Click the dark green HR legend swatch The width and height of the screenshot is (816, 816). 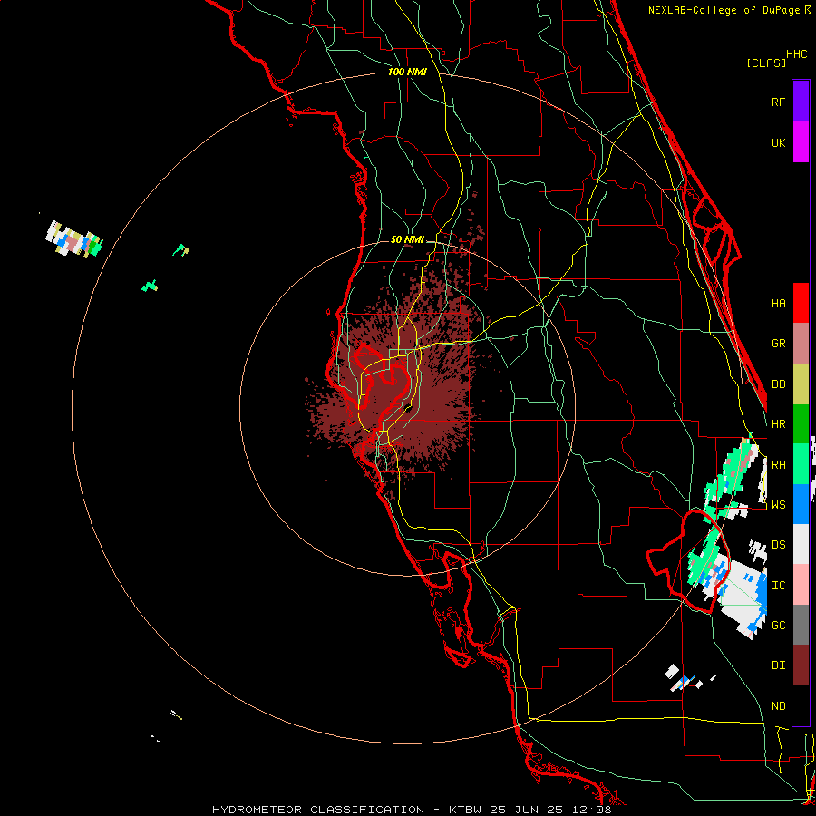[x=801, y=423]
